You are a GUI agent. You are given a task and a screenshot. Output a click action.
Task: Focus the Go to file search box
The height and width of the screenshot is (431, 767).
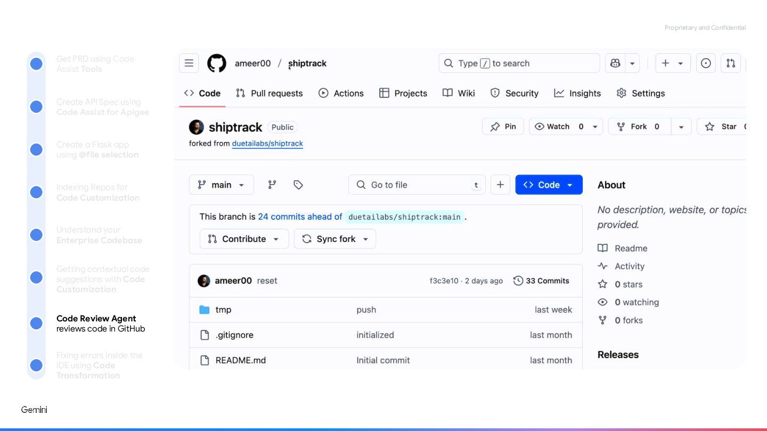417,185
